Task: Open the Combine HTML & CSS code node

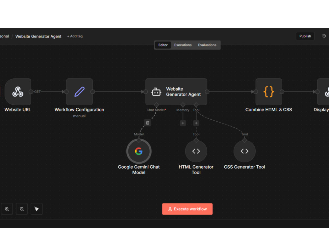Action: [x=268, y=92]
